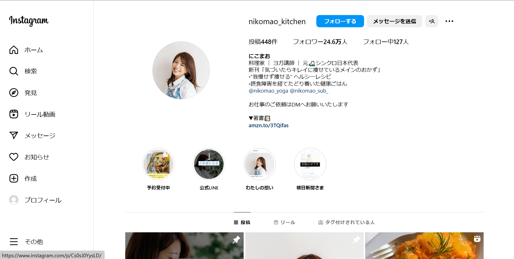Screen dimensions: 514x259
Task: Open the carrot salad reel thumbnail
Action: 424,246
